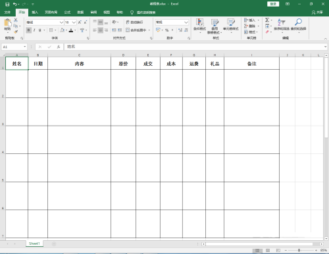
Task: Expand the formula bar
Action: click(325, 47)
